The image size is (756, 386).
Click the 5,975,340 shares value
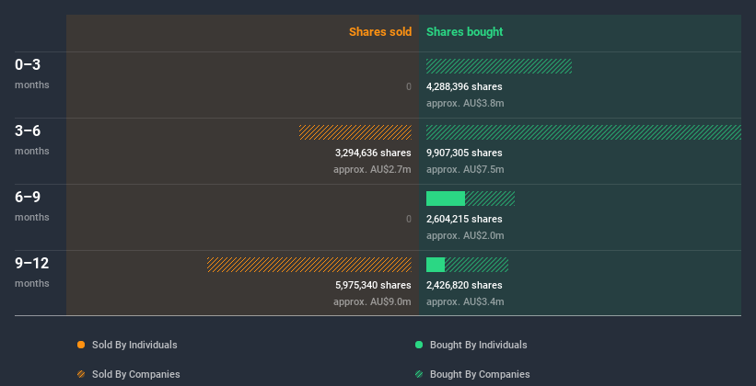(x=373, y=285)
